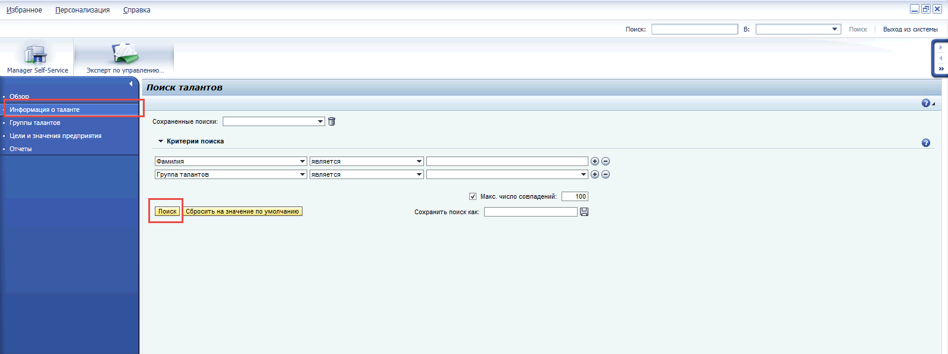This screenshot has width=948, height=354.
Task: Delete saved search with trash icon
Action: 332,121
